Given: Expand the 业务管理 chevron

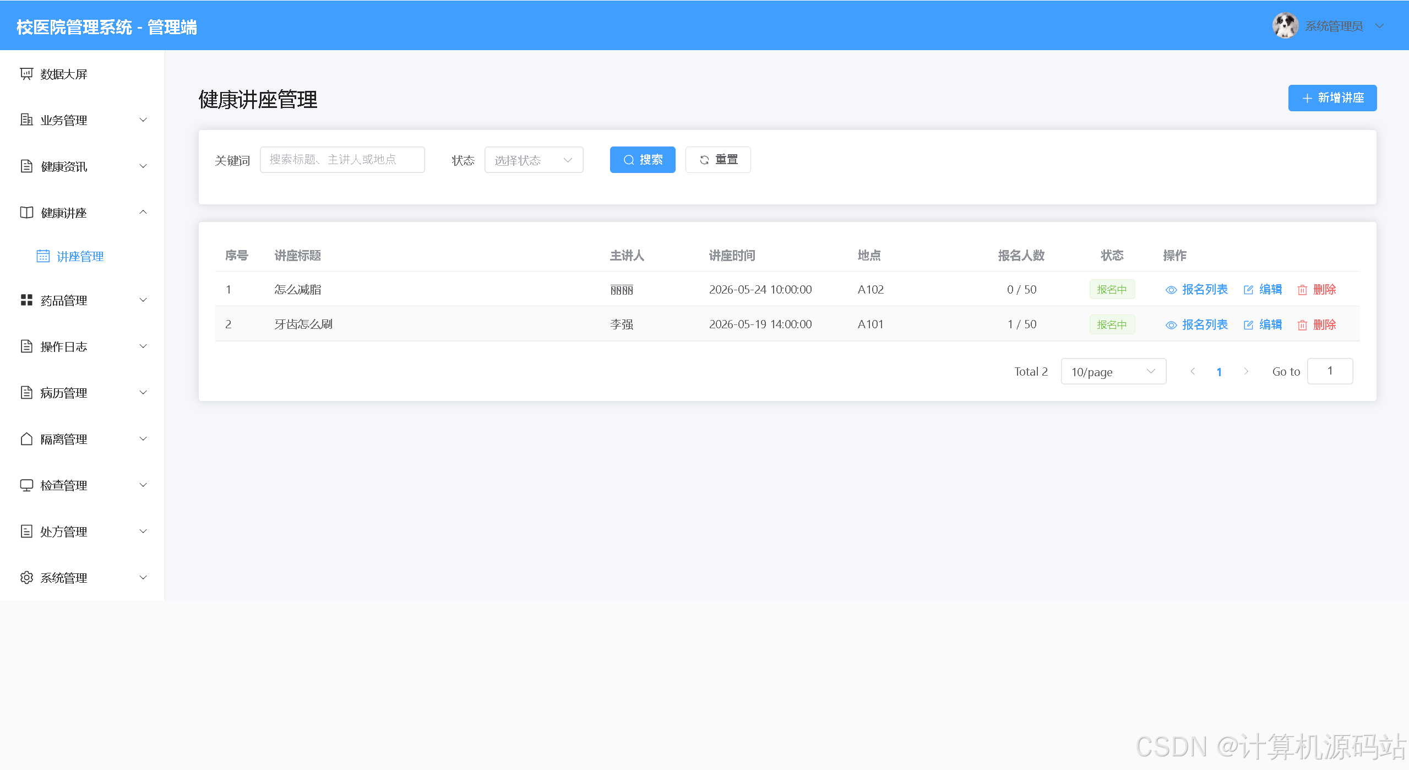Looking at the screenshot, I should pos(143,120).
